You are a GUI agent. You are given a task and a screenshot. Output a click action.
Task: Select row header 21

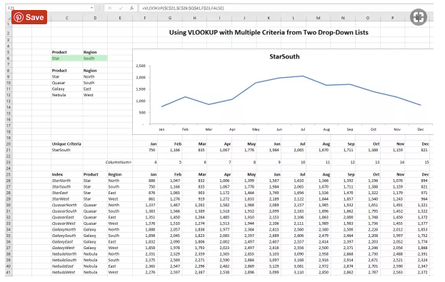point(9,150)
